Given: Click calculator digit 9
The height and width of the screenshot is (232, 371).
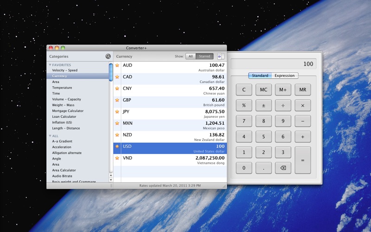Looking at the screenshot, I should [283, 121].
